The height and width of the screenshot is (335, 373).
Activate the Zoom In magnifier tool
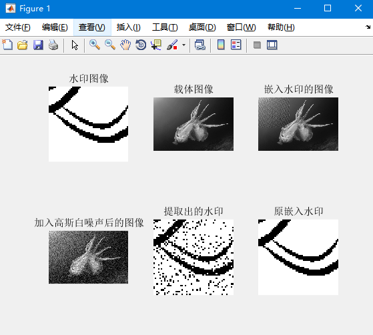tap(95, 45)
